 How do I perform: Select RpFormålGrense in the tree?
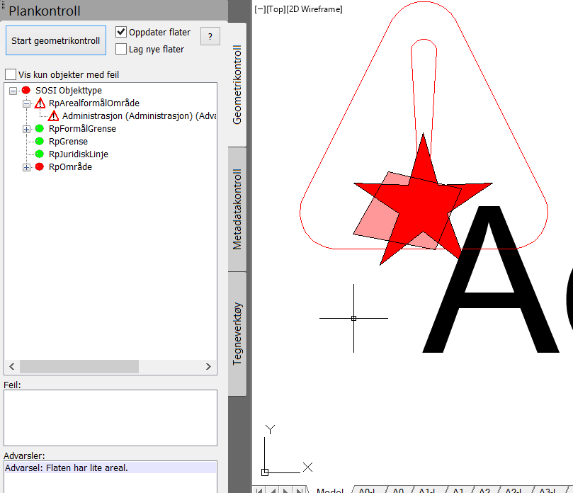click(82, 129)
